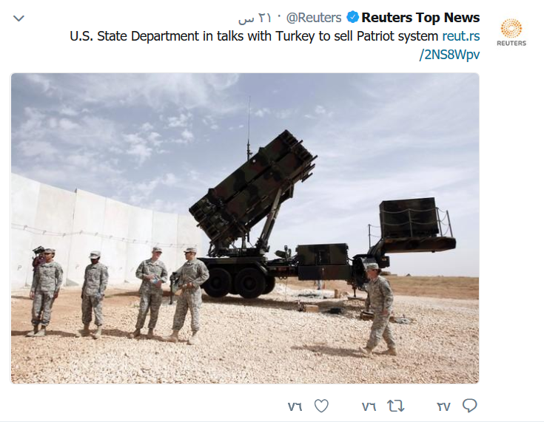Screen dimensions: 544x422
Task: Open the Reuters Top News profile name
Action: [x=420, y=17]
